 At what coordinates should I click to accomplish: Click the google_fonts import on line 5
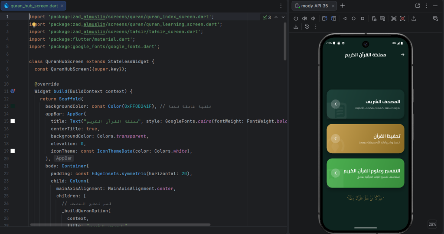[x=94, y=47]
